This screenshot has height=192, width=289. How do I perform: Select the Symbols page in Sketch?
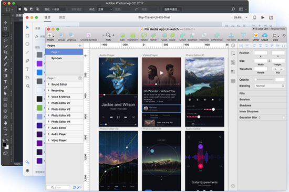pyautogui.click(x=64, y=58)
